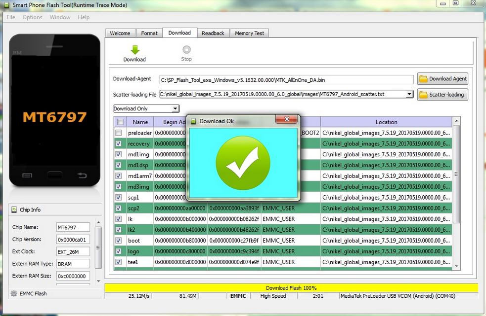This screenshot has width=486, height=316.
Task: Switch to the Memory Test tab
Action: click(249, 33)
